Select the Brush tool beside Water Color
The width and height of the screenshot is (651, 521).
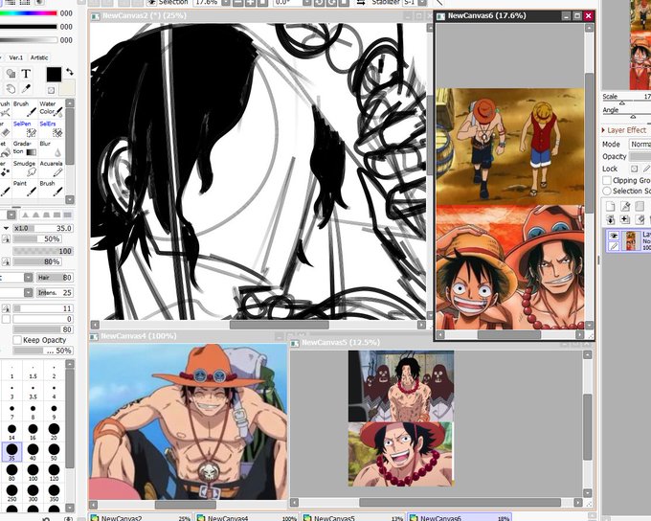pos(25,108)
